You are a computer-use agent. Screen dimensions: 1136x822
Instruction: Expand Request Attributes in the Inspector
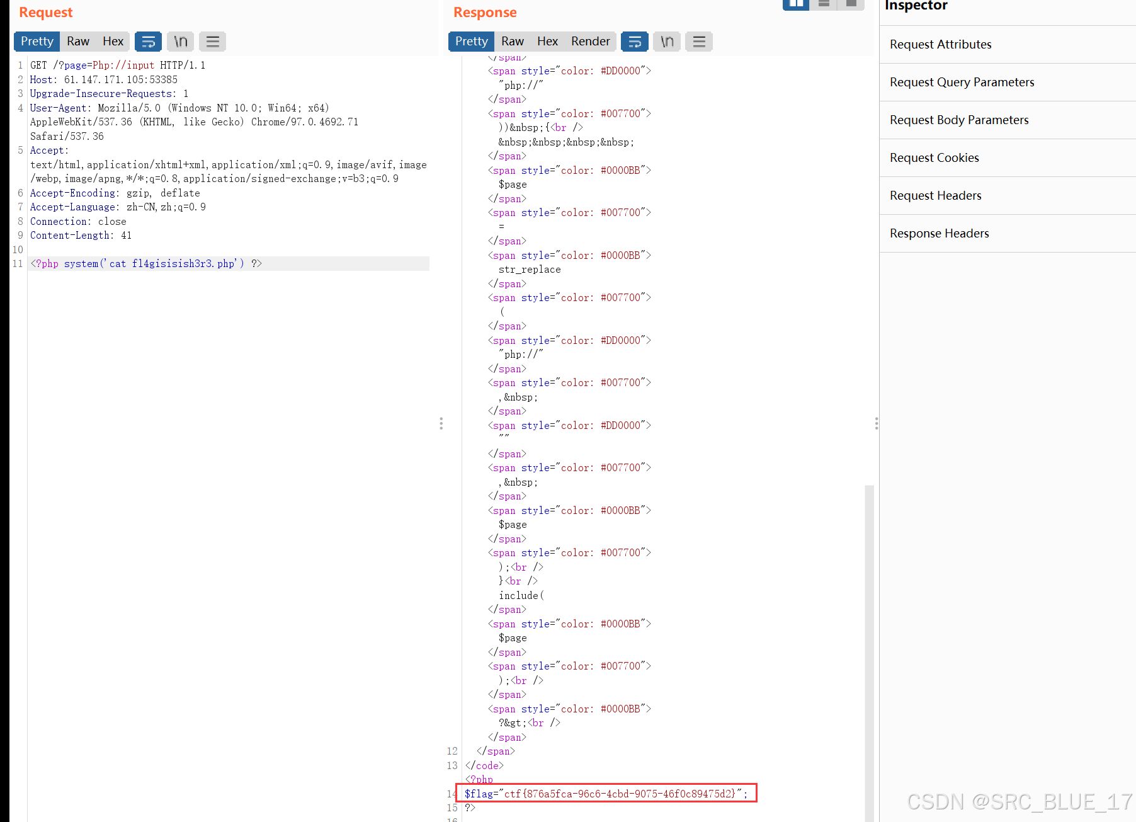coord(940,44)
